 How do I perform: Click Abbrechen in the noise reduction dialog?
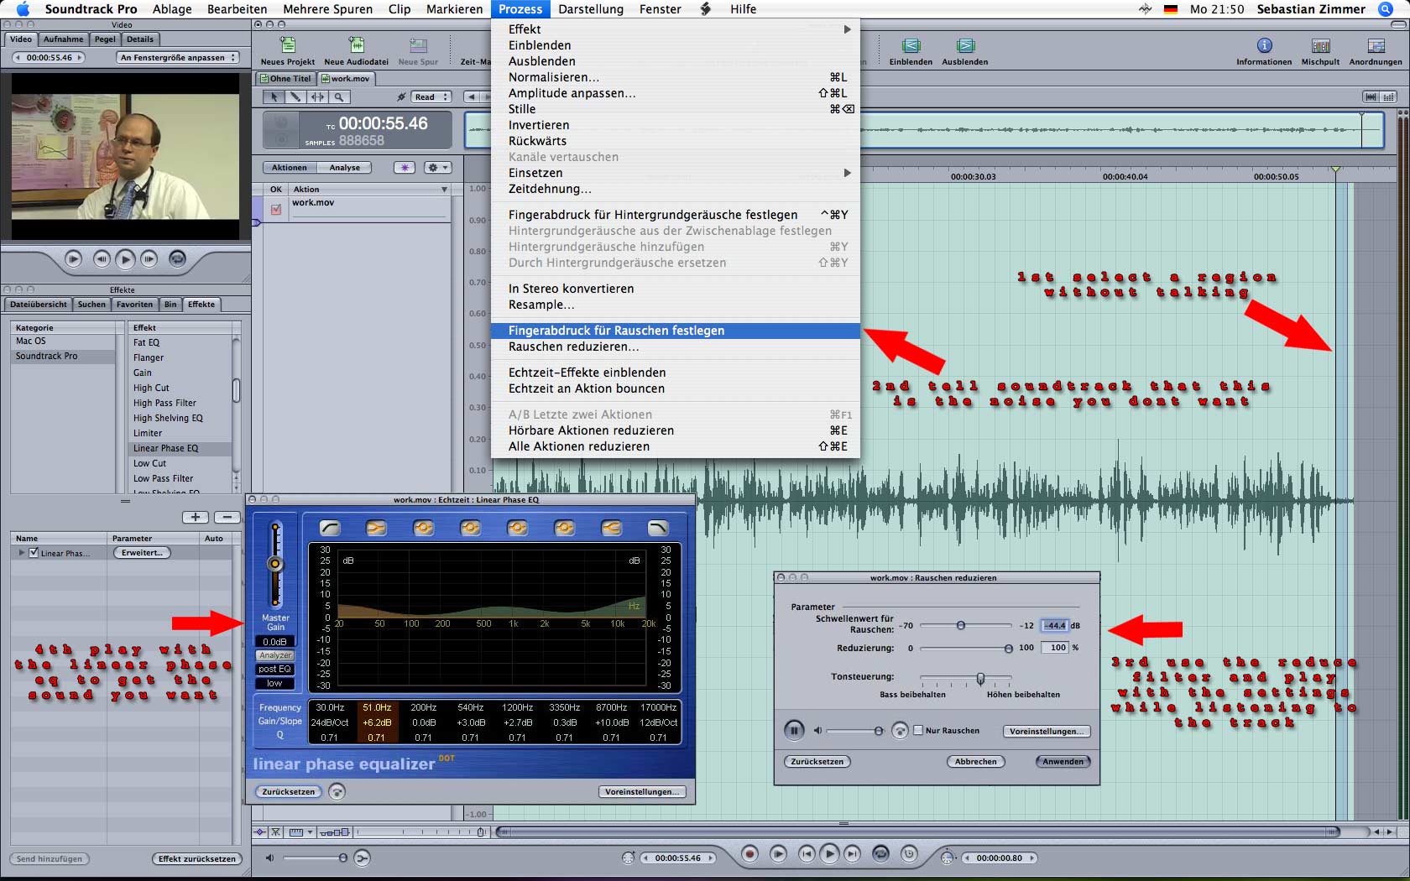tap(976, 762)
